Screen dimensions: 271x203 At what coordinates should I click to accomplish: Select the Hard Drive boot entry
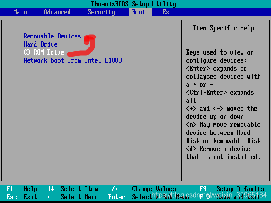(x=40, y=44)
